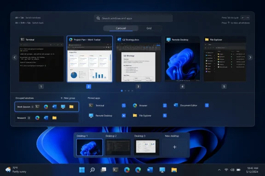Screen dimensions: 265x176
Task: Open Wi-Fi network status icon
Action: pos(226,170)
